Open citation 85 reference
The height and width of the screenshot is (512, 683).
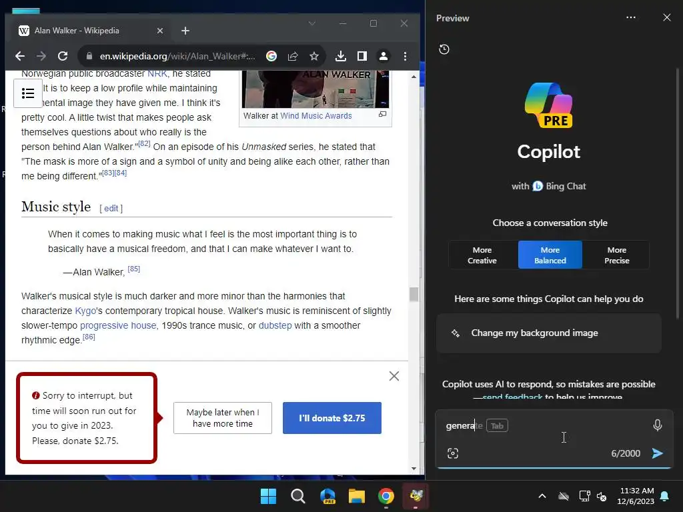coord(133,269)
